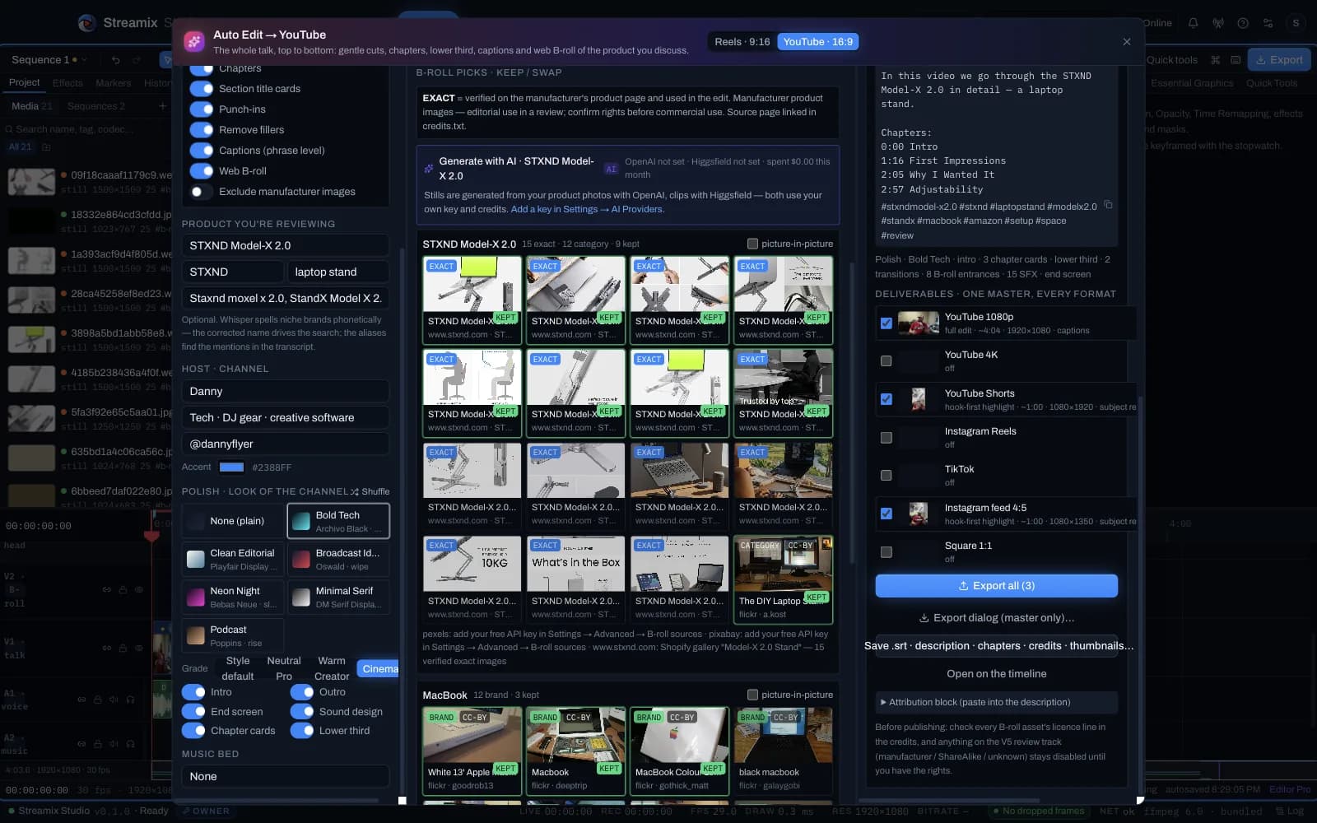The height and width of the screenshot is (823, 1317).
Task: Click the Export all (3) button
Action: [x=996, y=586]
